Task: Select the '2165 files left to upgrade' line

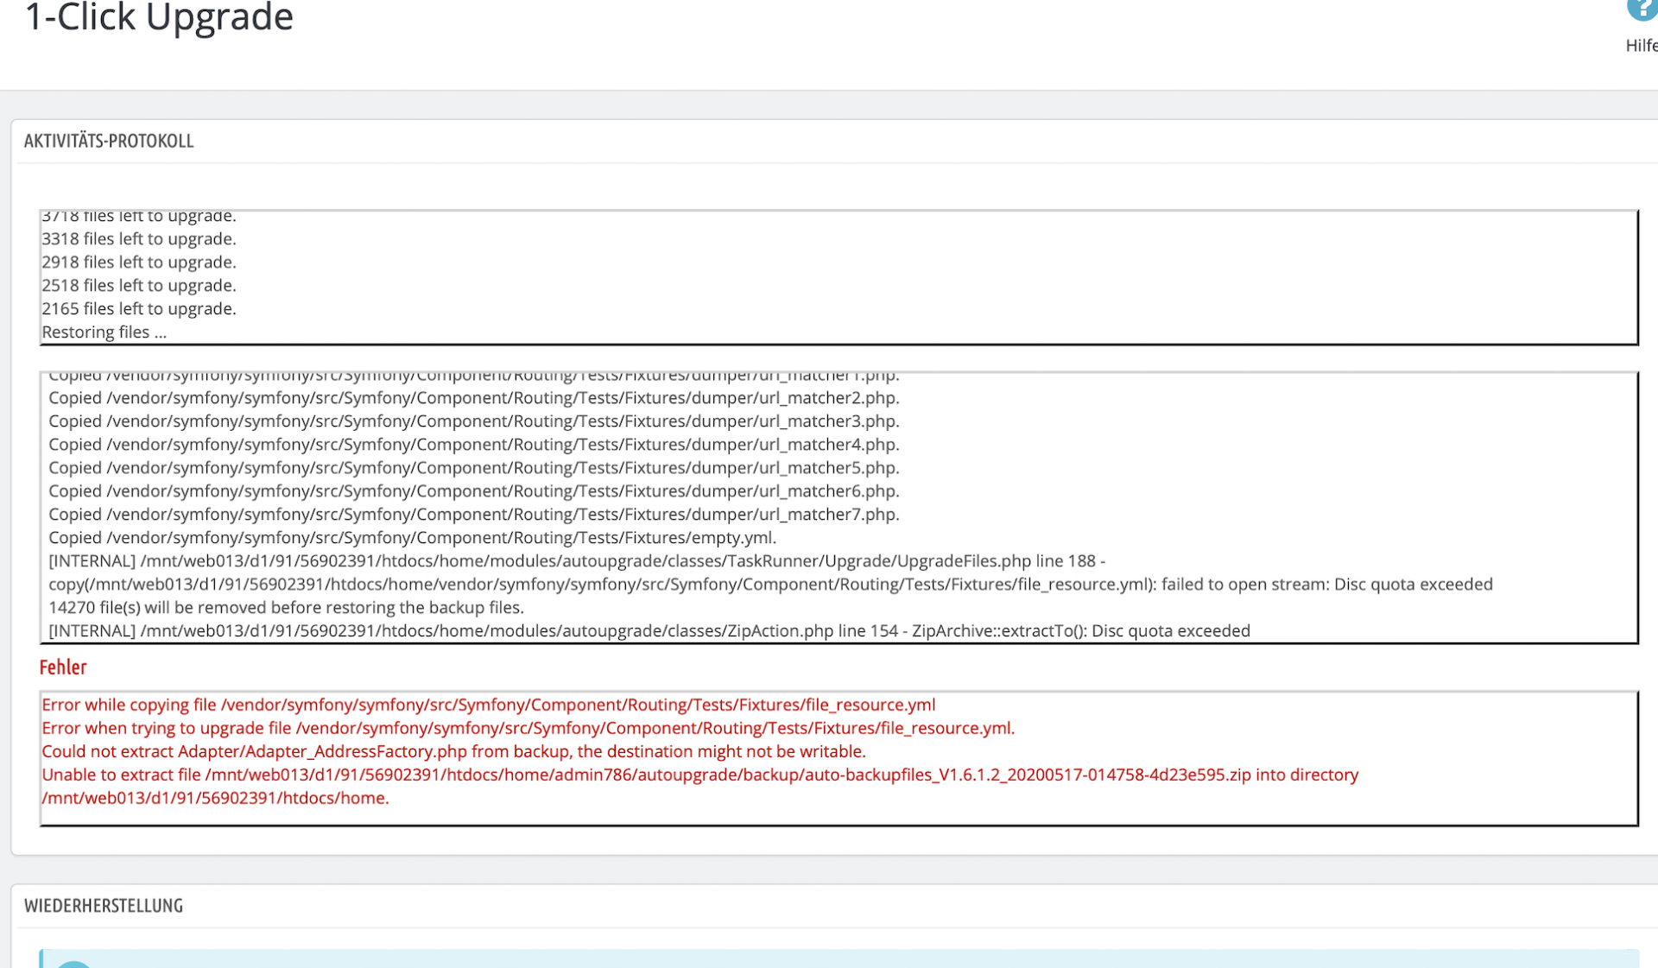Action: 139,309
